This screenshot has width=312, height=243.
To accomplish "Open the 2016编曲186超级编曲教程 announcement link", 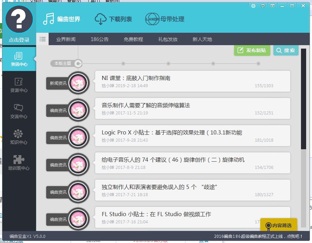I will 258,237.
